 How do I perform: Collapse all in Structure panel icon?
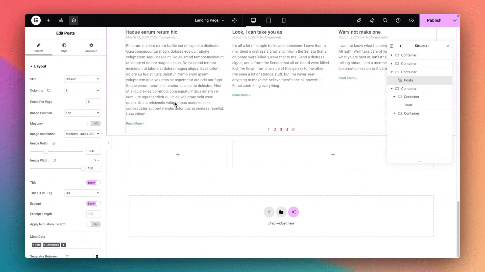click(x=392, y=46)
